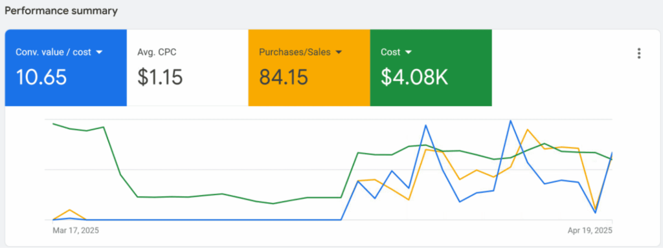Image resolution: width=663 pixels, height=248 pixels.
Task: Open the three-dot more options menu
Action: coord(639,53)
